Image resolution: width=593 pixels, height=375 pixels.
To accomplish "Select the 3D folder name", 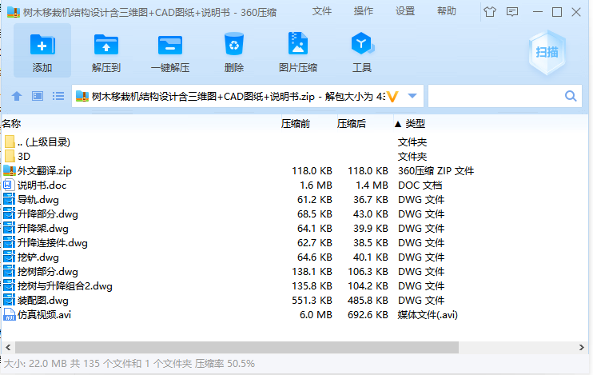I will [x=24, y=156].
